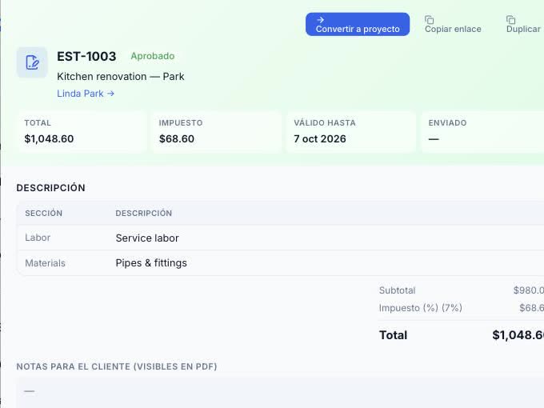Click the Impuesto (%) (7%) line
544x408 pixels.
pos(462,308)
